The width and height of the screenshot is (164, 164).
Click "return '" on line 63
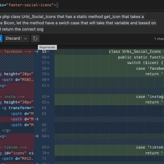pos(154,102)
